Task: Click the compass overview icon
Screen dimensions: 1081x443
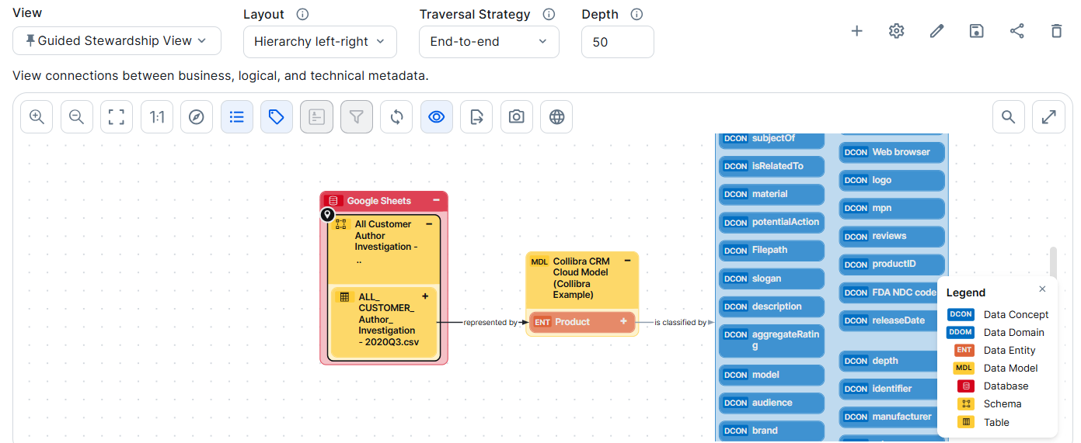Action: [197, 117]
